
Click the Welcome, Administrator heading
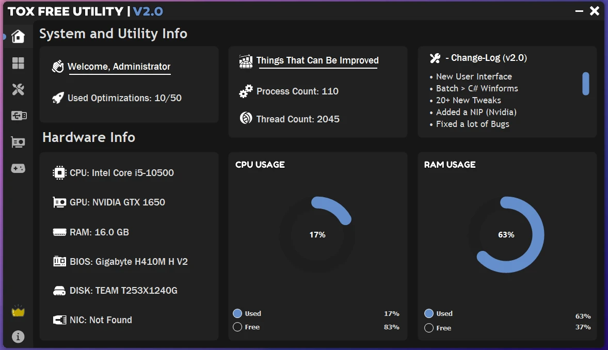[119, 67]
